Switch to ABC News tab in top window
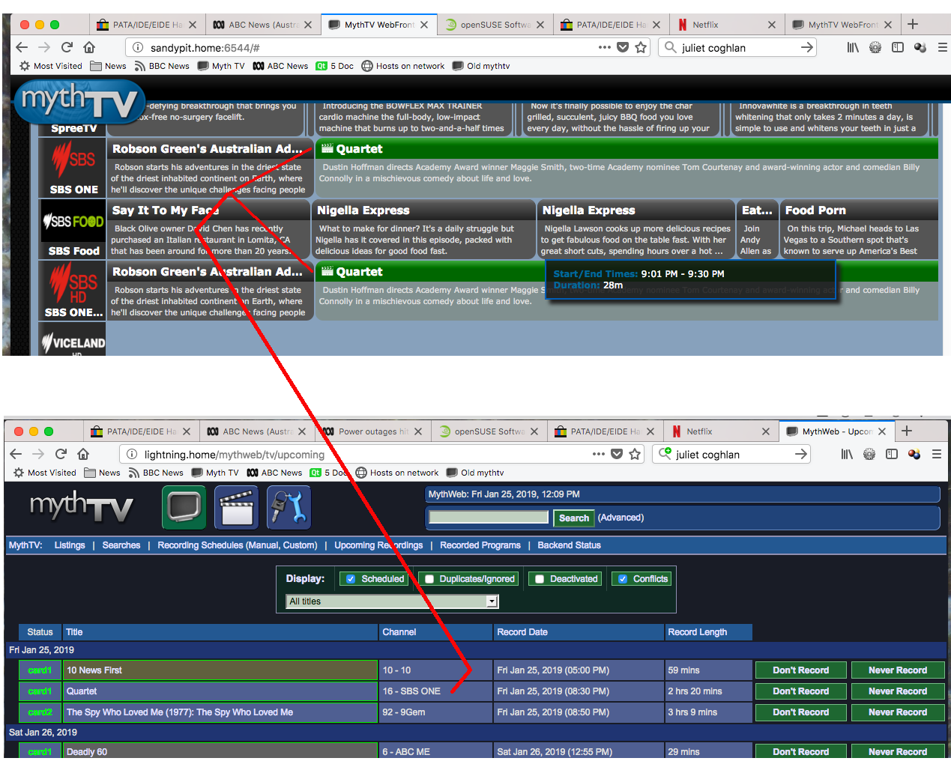951x767 pixels. tap(263, 25)
